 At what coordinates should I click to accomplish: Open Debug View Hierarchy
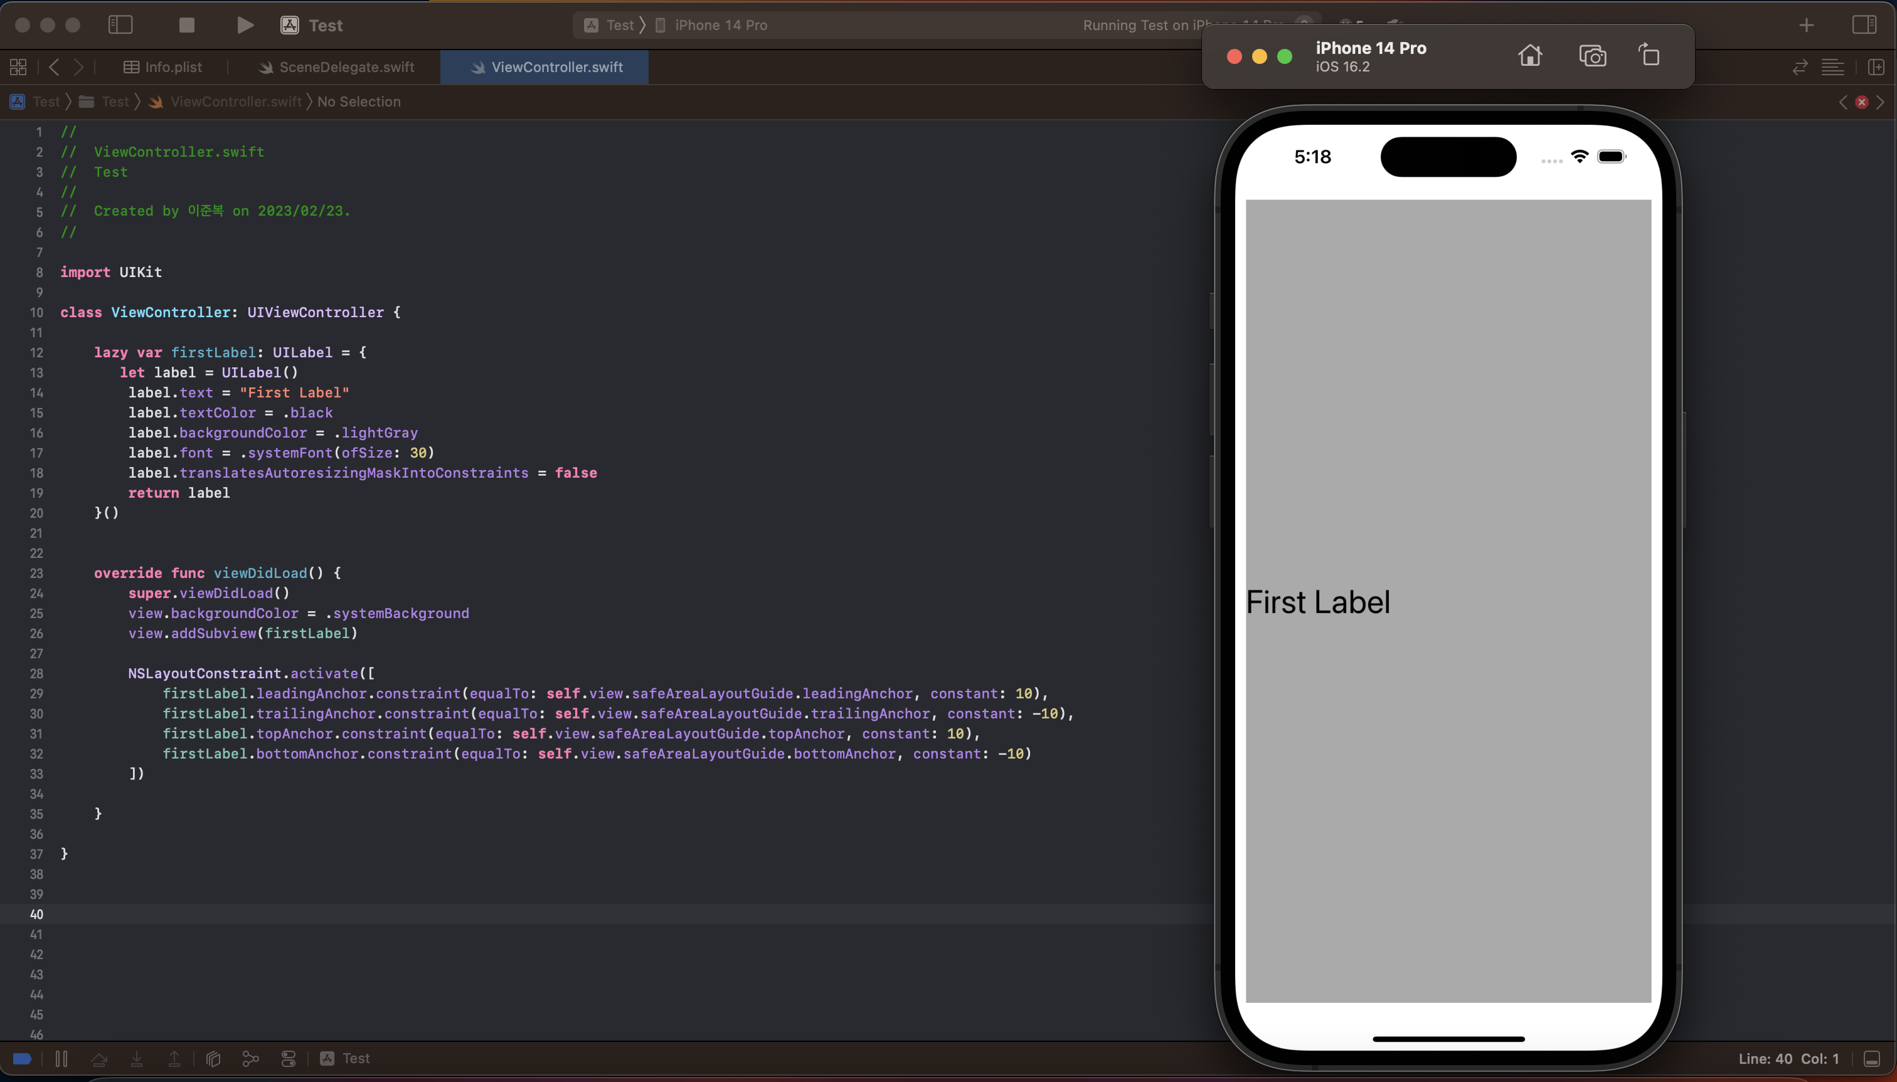click(213, 1058)
